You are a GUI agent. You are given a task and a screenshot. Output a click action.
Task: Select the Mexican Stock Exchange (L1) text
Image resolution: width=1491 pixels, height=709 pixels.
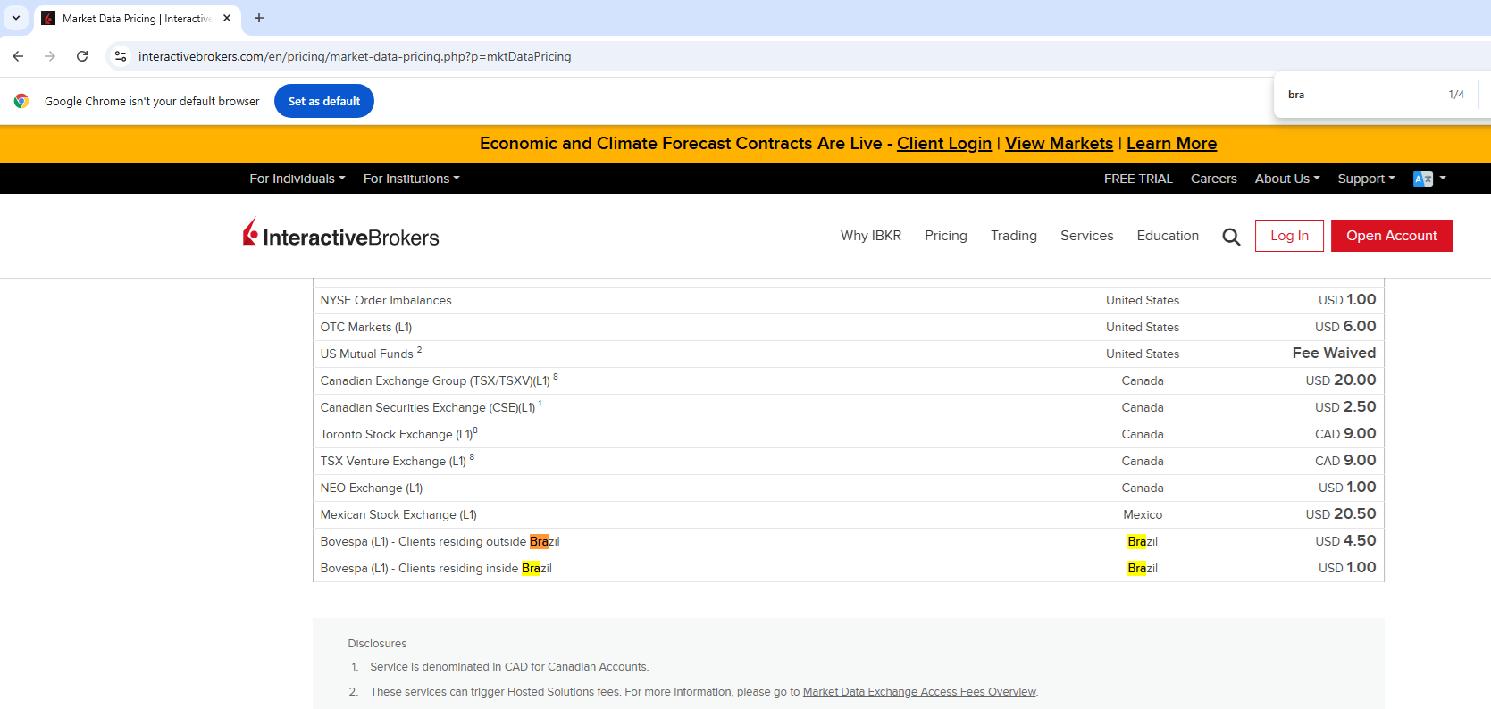(x=398, y=515)
